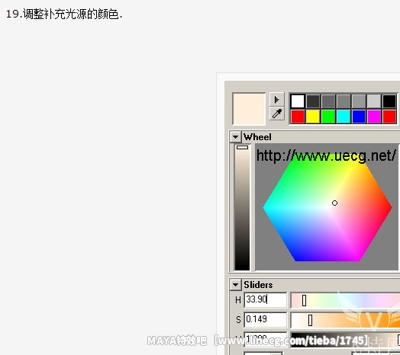Click the H hue value field
This screenshot has width=400, height=355.
[266, 299]
